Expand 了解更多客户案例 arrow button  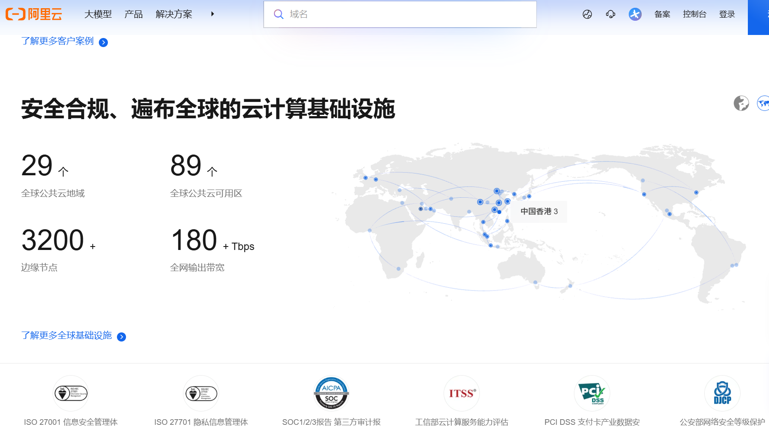point(103,42)
